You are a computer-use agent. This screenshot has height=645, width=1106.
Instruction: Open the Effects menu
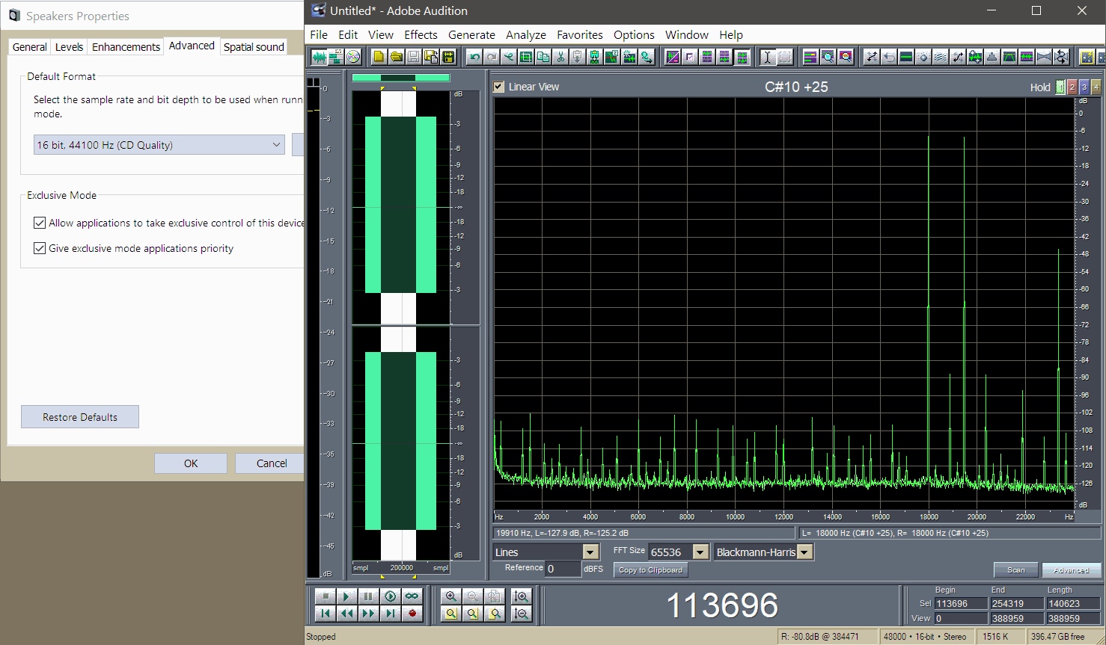pos(421,34)
